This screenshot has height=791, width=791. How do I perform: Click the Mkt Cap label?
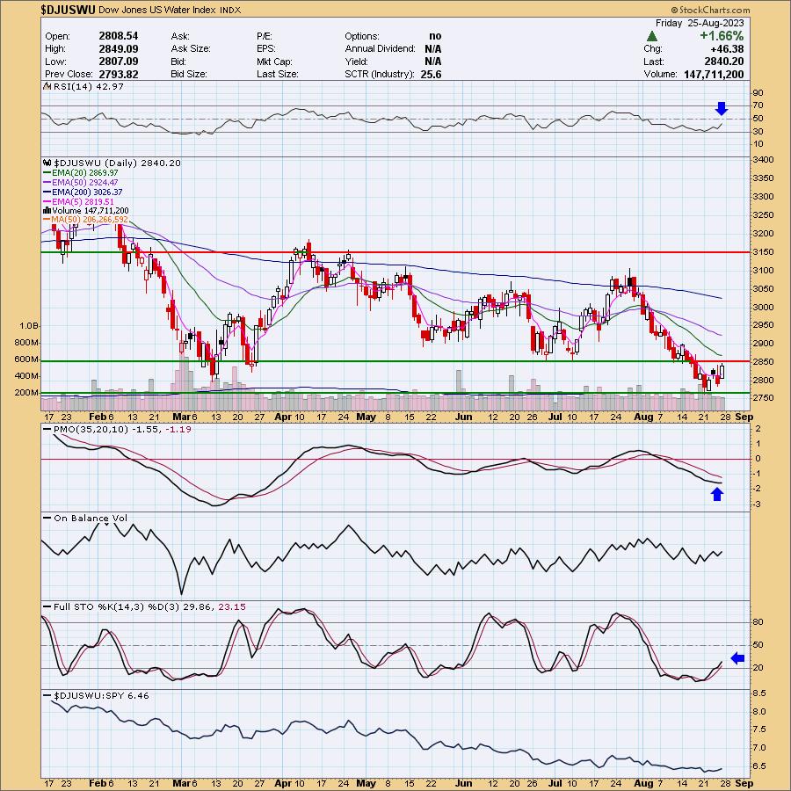click(272, 62)
